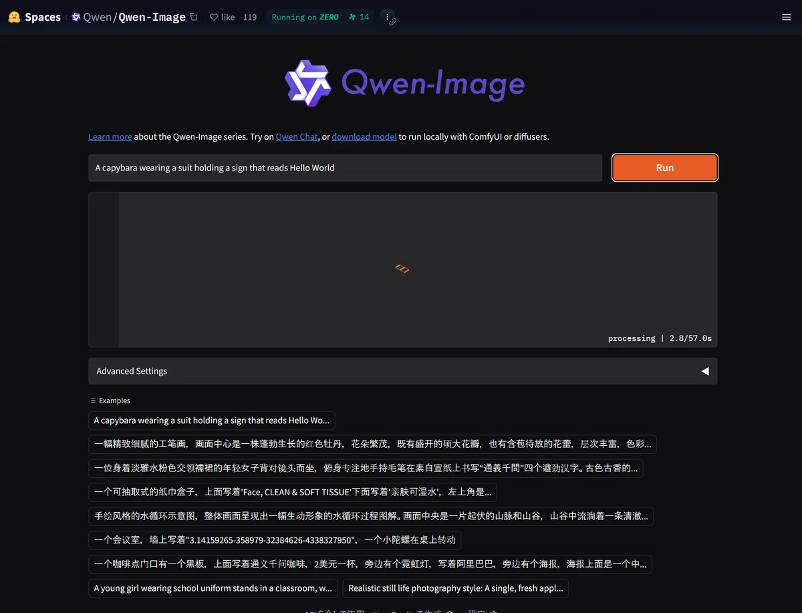Click the processing time status text

click(660, 338)
